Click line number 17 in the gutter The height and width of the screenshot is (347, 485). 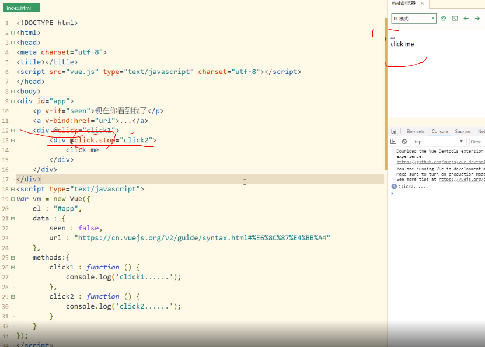(5, 180)
